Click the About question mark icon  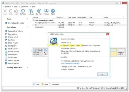pyautogui.click(x=53, y=11)
